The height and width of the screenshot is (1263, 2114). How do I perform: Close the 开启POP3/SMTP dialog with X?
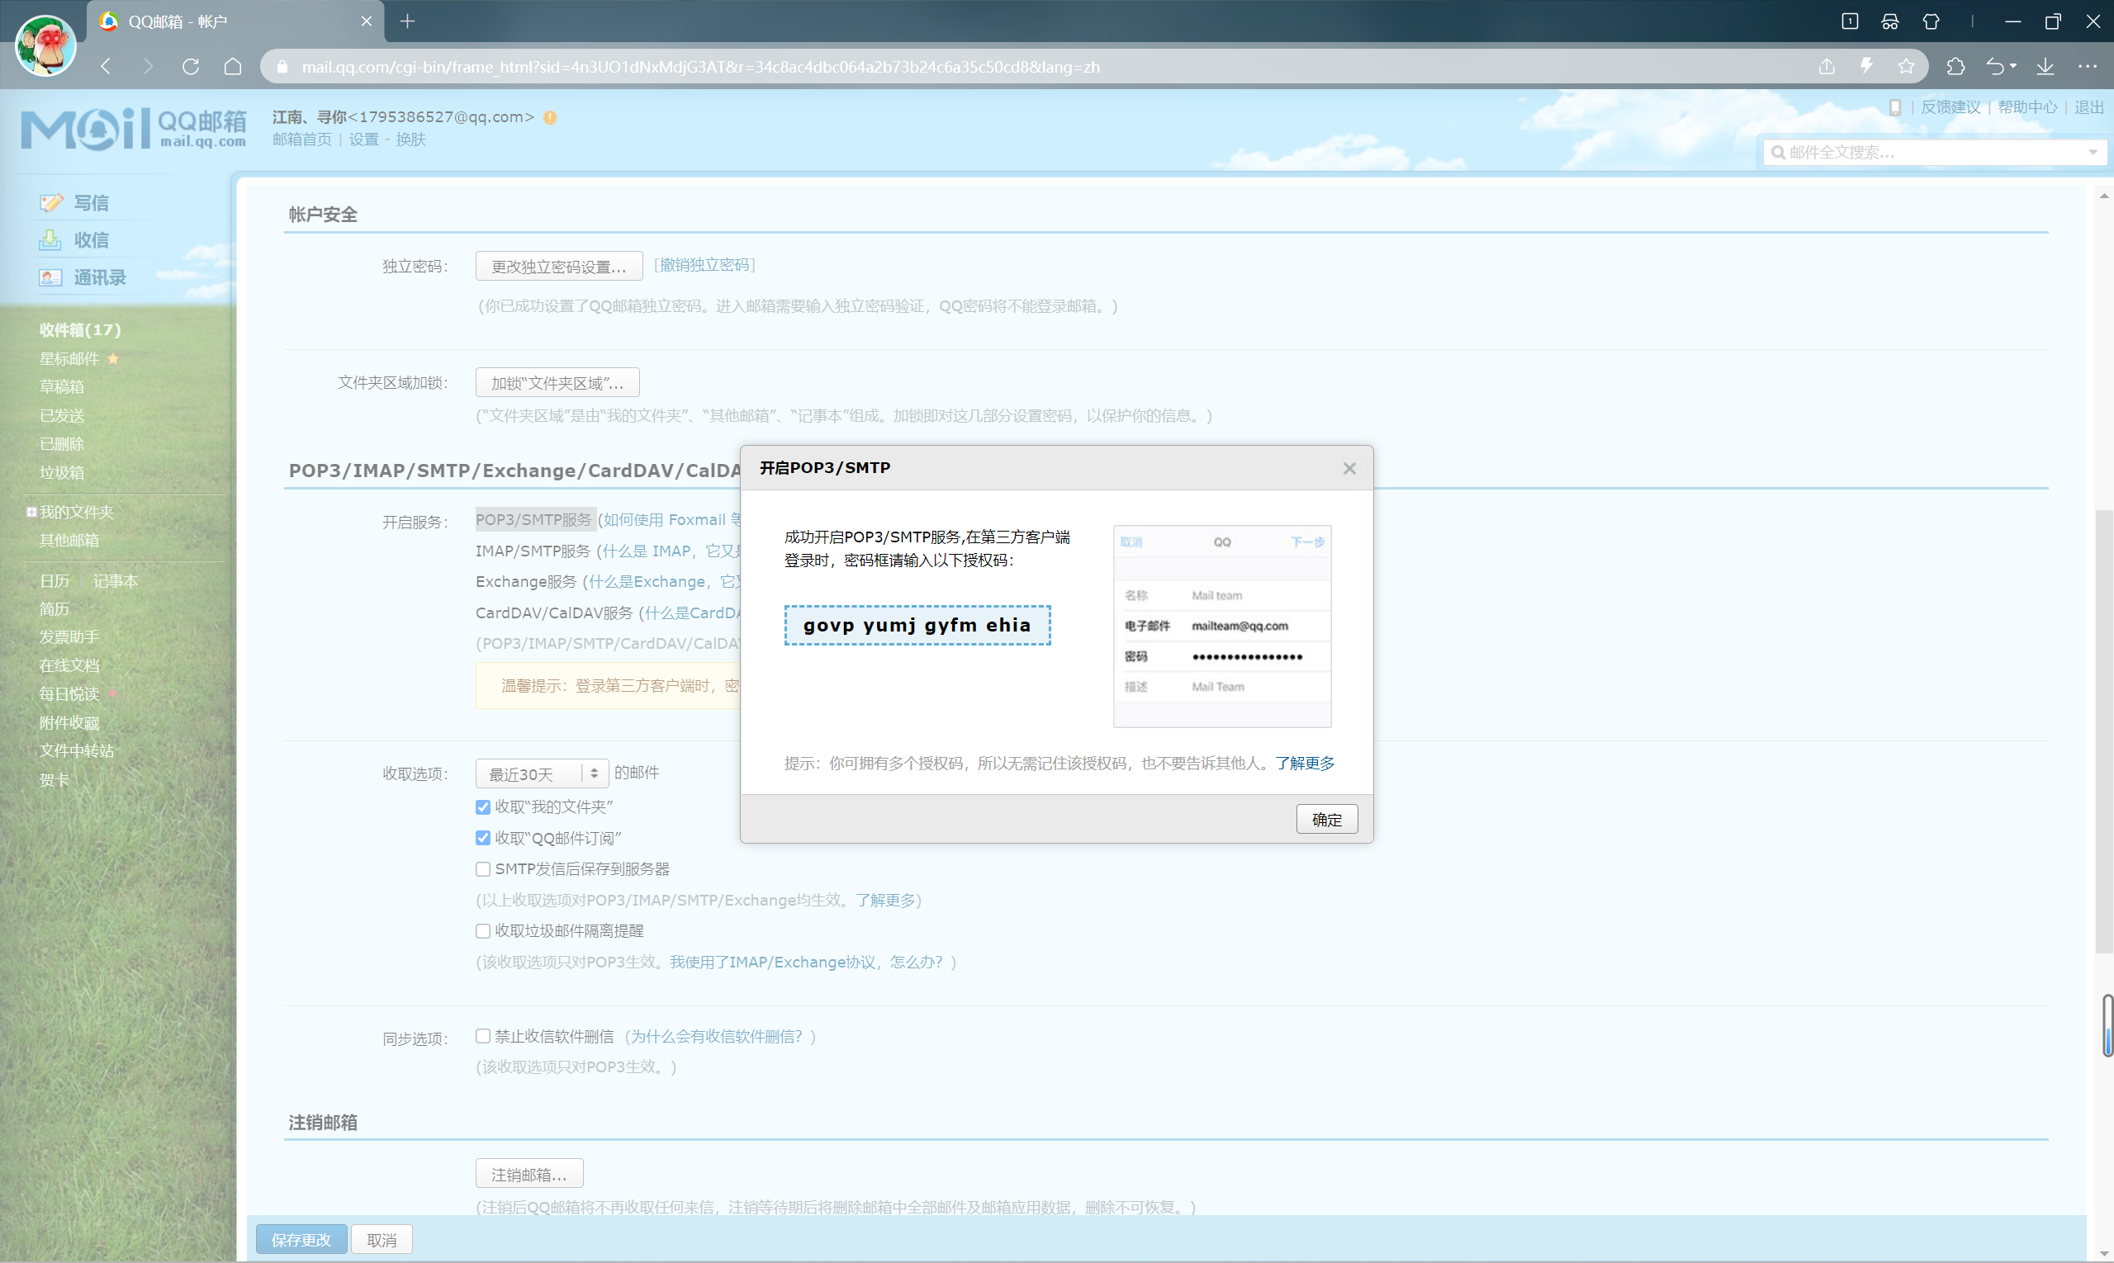[x=1349, y=469]
